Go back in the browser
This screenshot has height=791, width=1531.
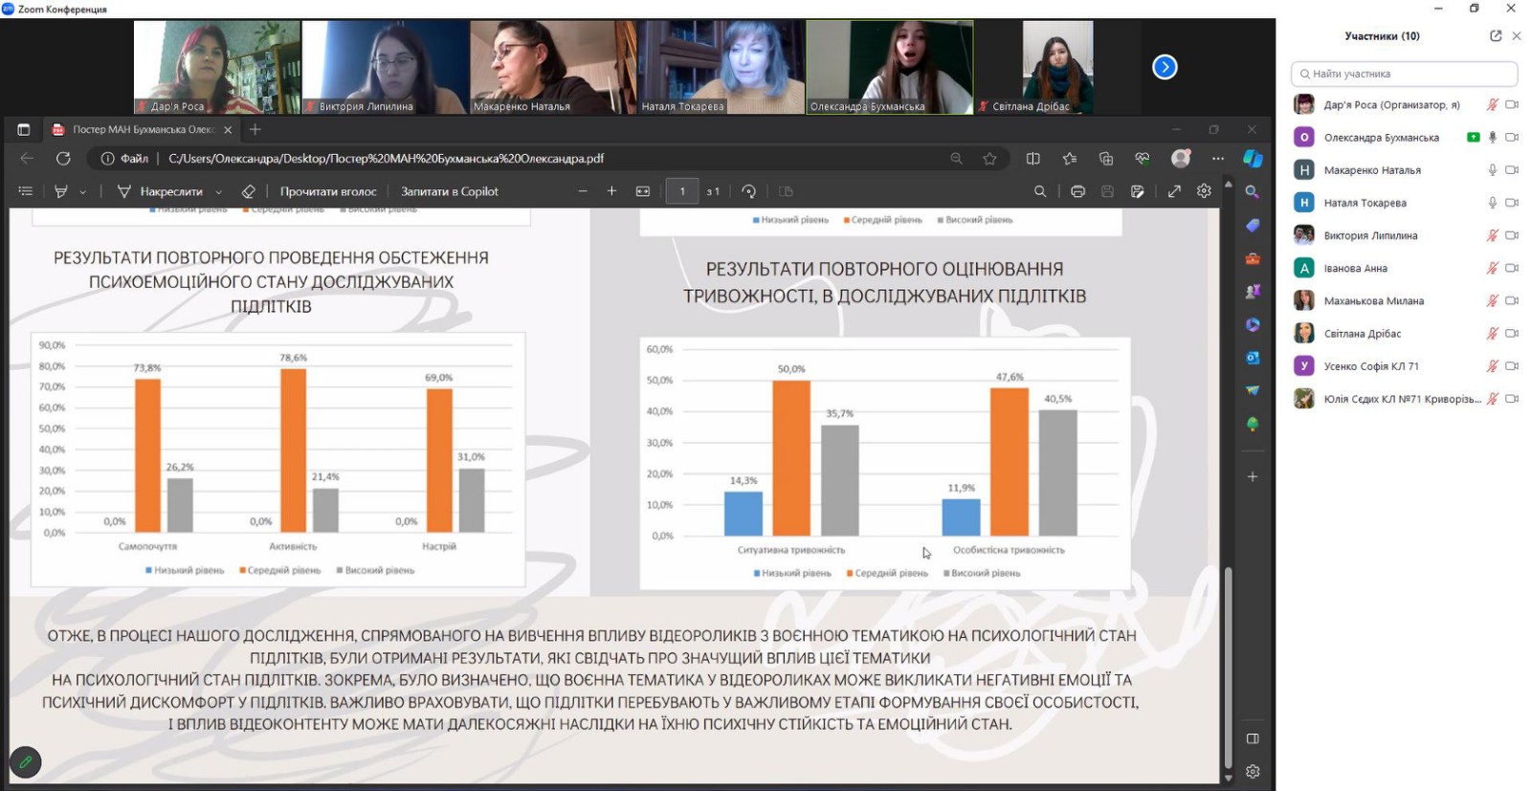pyautogui.click(x=27, y=159)
